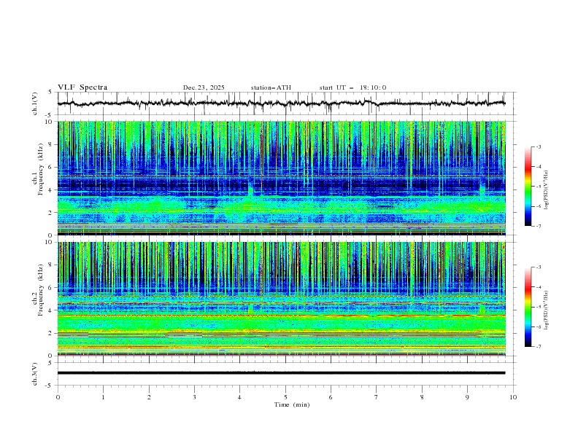Click the time axis tick label "5"
The image size is (578, 446).
coord(285,397)
